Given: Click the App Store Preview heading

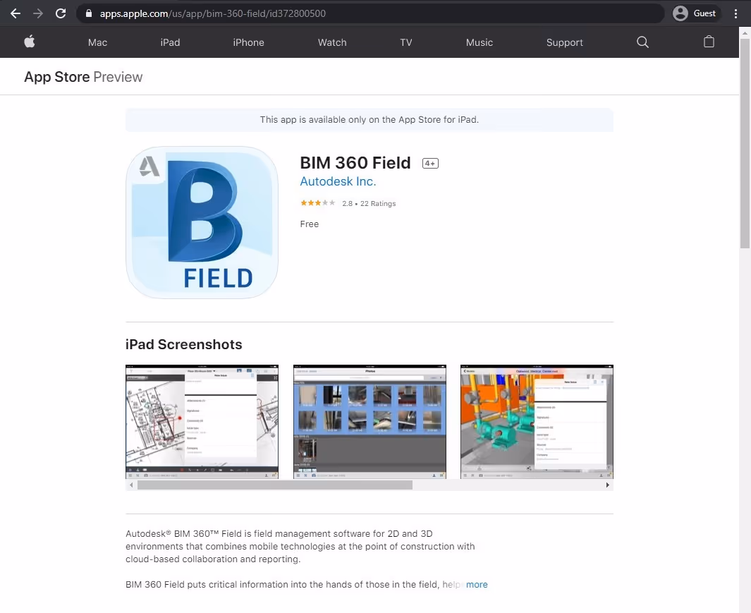Looking at the screenshot, I should click(83, 77).
